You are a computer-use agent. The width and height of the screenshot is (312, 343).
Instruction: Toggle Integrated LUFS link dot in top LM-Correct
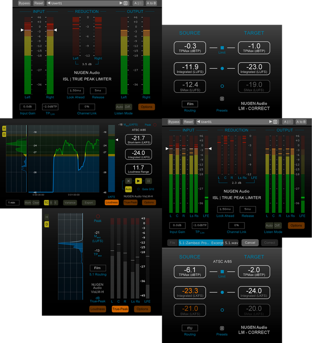tap(222, 69)
